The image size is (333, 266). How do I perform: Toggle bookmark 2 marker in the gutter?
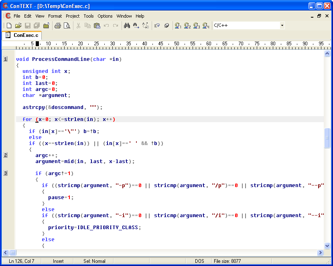click(x=5, y=155)
